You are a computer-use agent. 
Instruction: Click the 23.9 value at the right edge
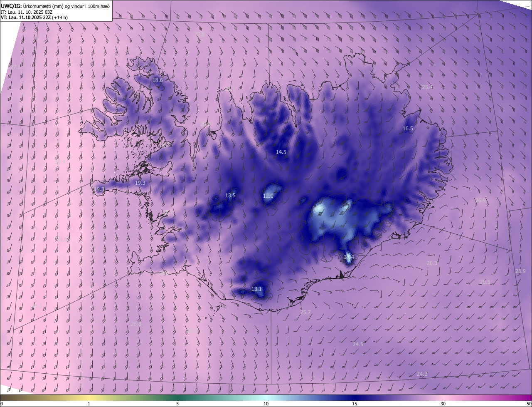pos(520,271)
